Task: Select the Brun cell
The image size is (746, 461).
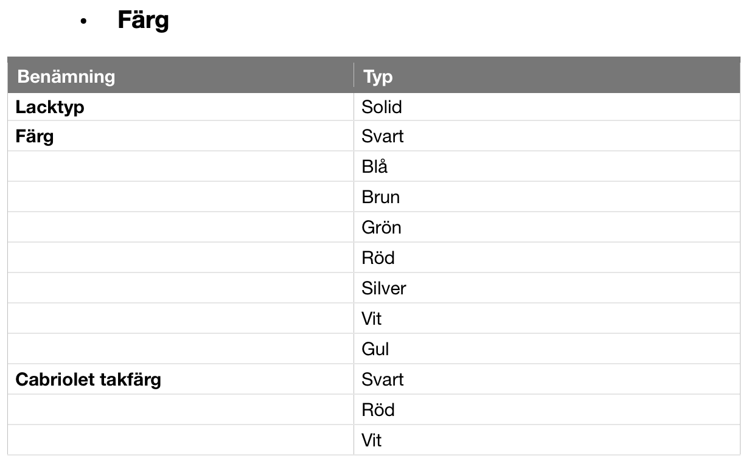Action: (x=380, y=197)
